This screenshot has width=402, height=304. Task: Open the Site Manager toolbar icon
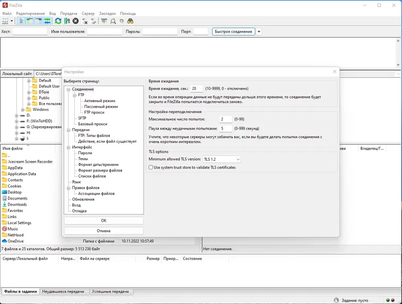(x=5, y=21)
